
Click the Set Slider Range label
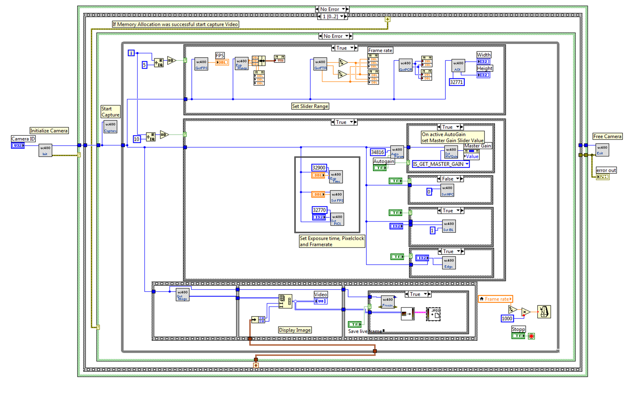coord(310,106)
